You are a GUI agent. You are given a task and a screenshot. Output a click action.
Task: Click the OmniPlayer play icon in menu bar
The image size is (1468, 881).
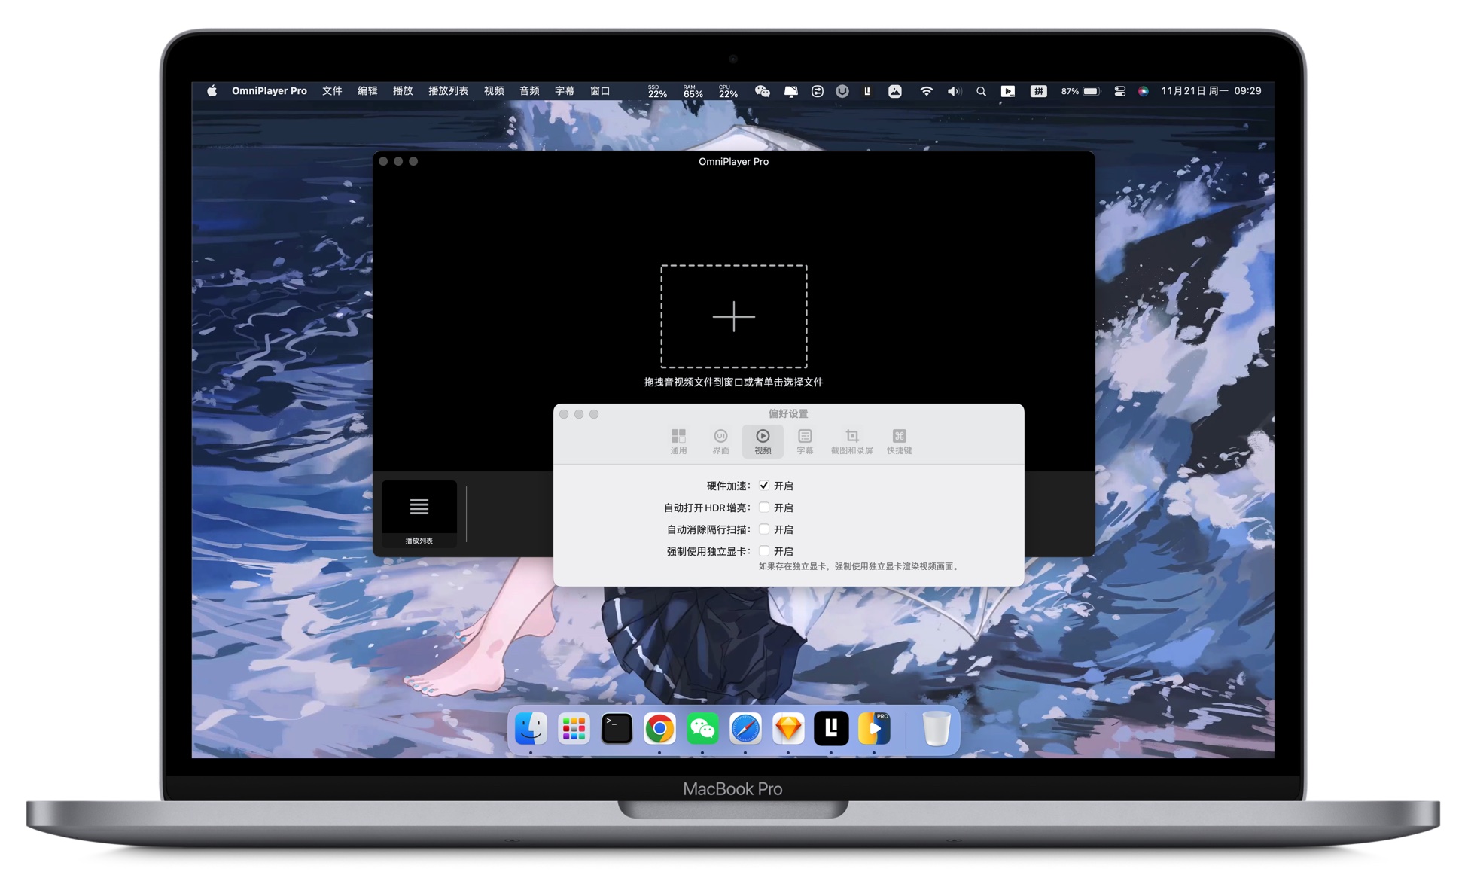1008,91
